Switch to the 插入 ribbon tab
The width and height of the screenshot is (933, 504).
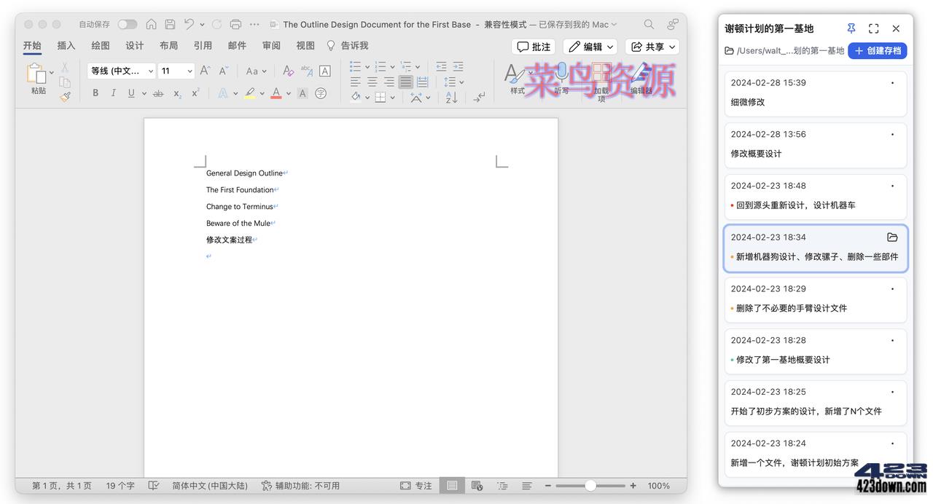click(66, 45)
